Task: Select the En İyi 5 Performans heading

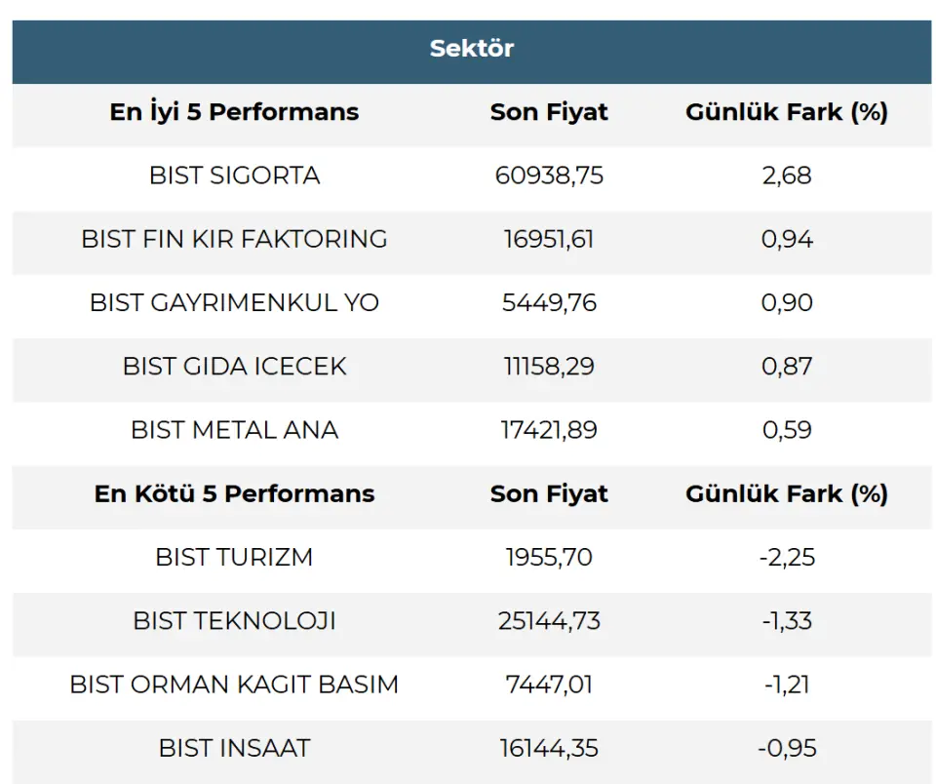Action: (x=234, y=112)
